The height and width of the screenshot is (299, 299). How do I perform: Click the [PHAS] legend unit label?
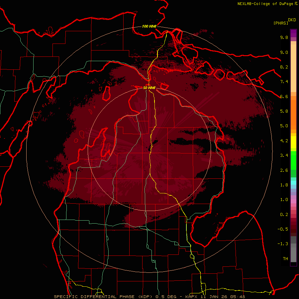tap(281, 23)
